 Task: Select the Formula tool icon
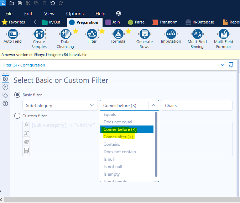tap(118, 34)
